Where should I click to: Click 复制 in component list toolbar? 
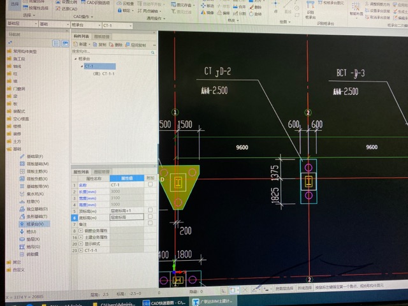coord(99,45)
